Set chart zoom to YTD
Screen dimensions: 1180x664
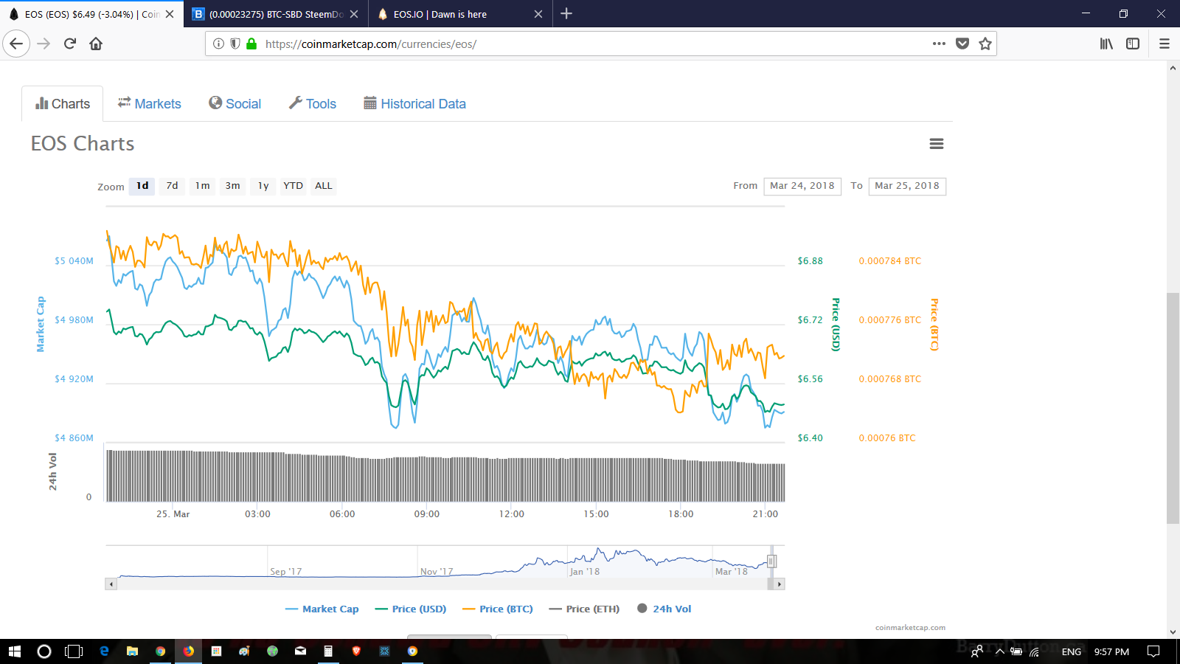click(294, 186)
